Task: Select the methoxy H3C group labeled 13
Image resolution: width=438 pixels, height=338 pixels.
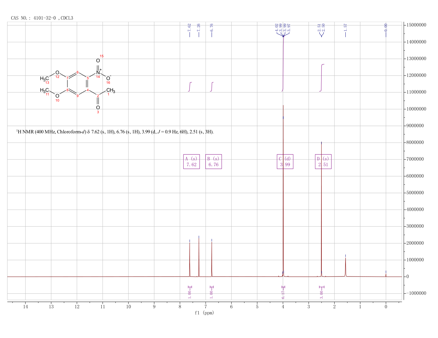Action: 44,78
